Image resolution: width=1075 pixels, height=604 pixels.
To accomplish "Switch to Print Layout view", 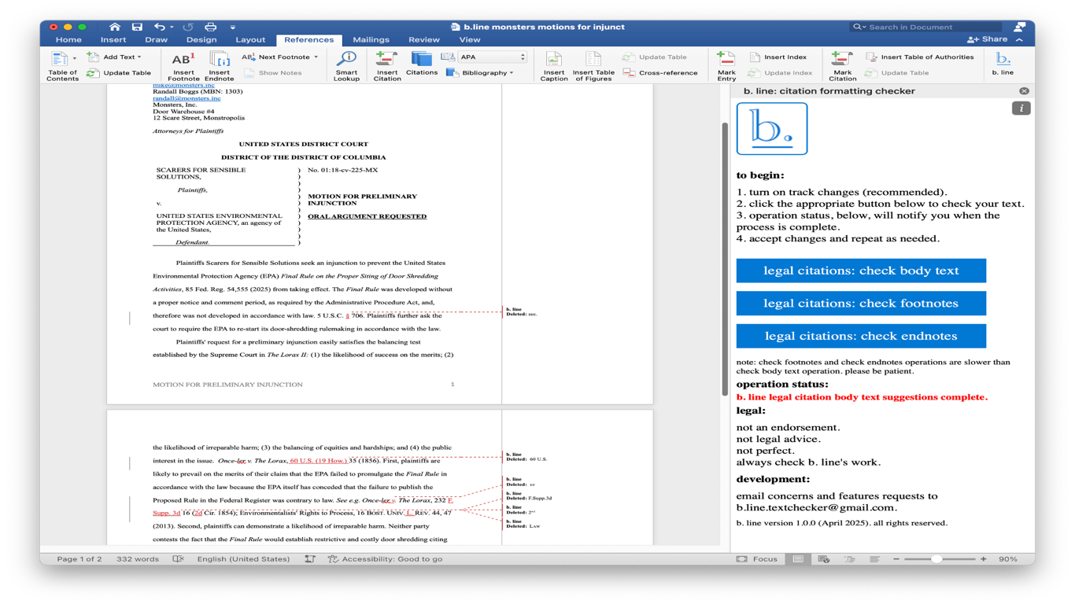I will 798,559.
